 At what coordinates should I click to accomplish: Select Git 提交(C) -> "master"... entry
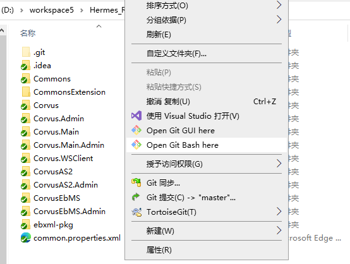click(206, 198)
